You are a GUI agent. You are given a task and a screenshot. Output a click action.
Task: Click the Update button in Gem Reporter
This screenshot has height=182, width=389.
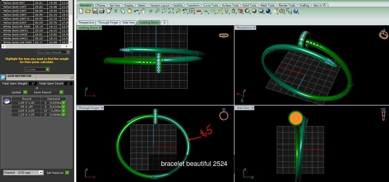point(19,92)
